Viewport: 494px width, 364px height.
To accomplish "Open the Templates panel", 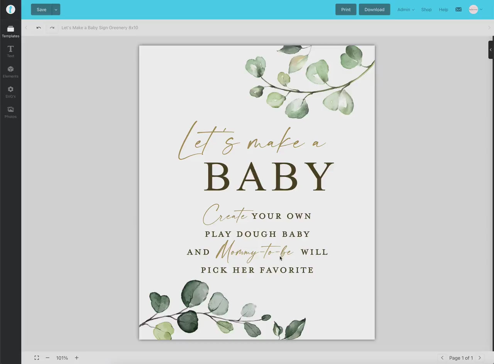I will point(10,32).
